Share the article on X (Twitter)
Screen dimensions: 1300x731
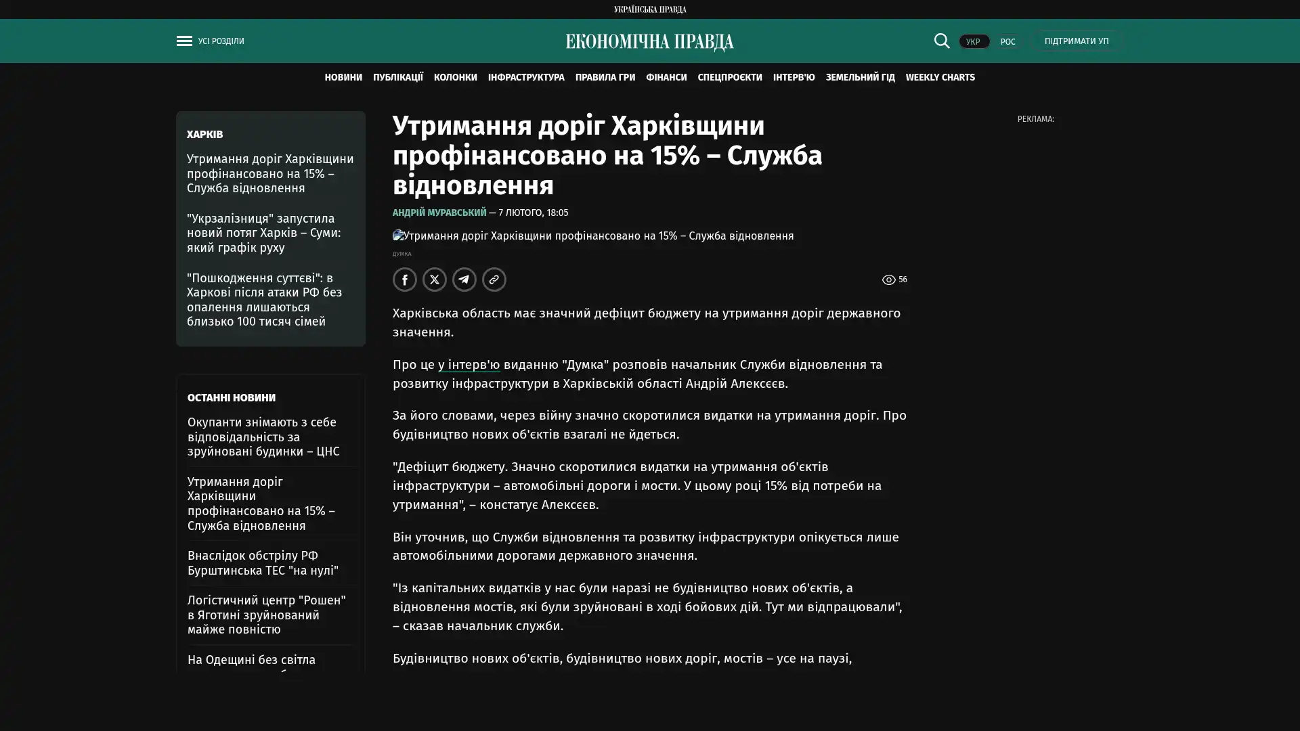pos(435,280)
